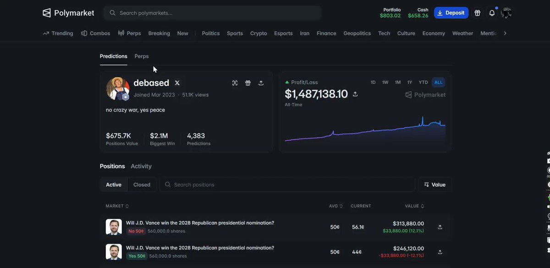This screenshot has height=268, width=550.
Task: Set profit chart range to 1M
Action: pyautogui.click(x=398, y=82)
